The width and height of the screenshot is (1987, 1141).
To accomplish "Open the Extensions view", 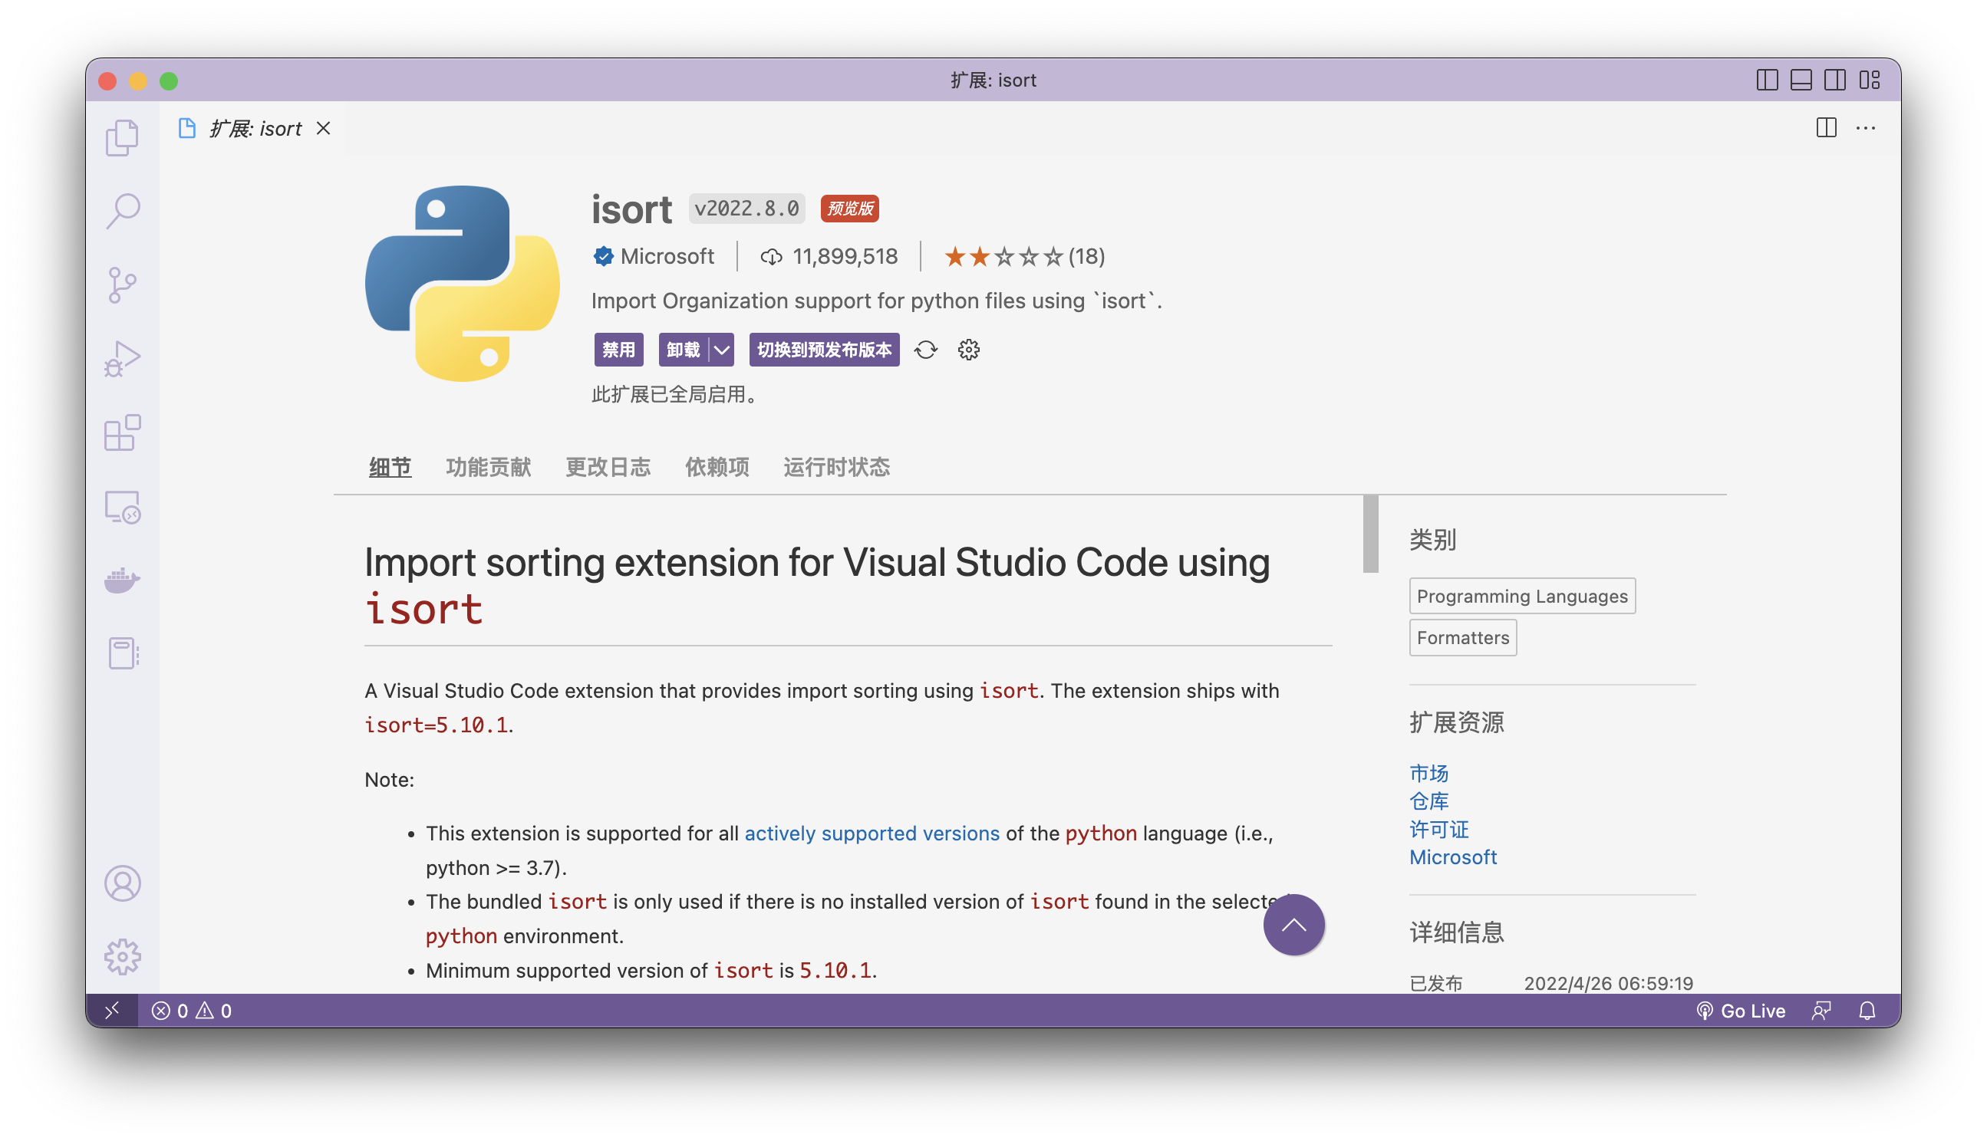I will (122, 433).
